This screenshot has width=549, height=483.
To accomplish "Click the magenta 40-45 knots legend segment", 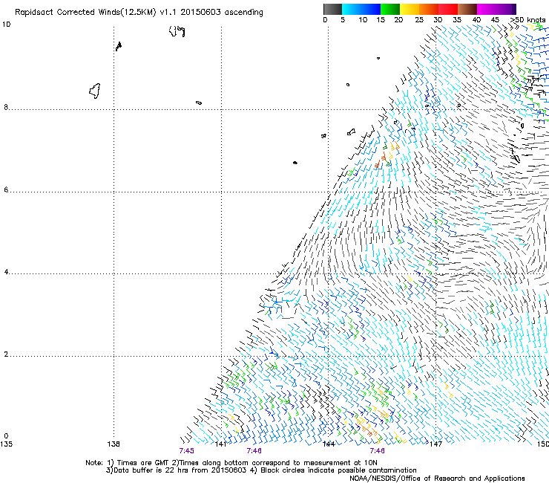I will 487,9.
